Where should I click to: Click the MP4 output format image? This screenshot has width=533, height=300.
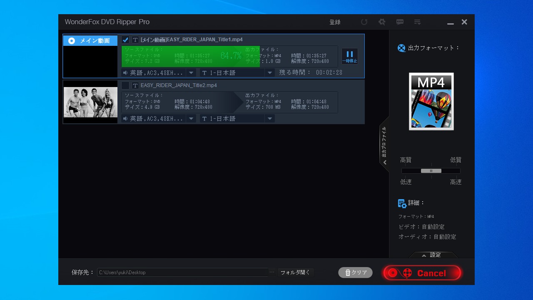431,101
